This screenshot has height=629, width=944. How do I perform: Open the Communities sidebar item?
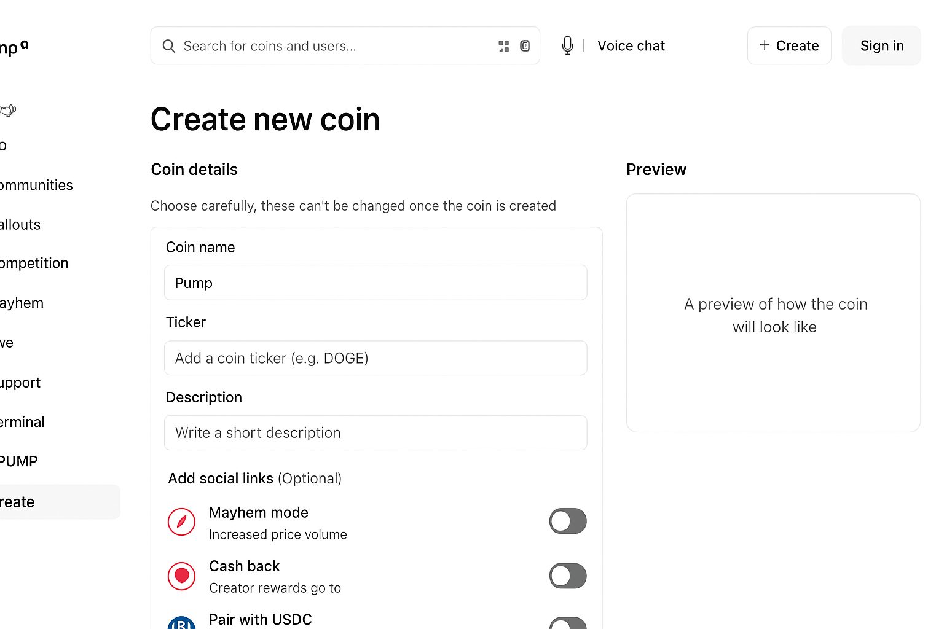coord(36,186)
